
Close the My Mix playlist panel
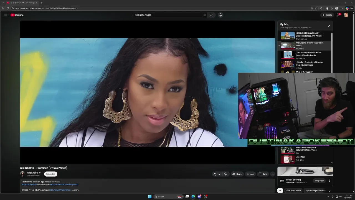tap(329, 26)
